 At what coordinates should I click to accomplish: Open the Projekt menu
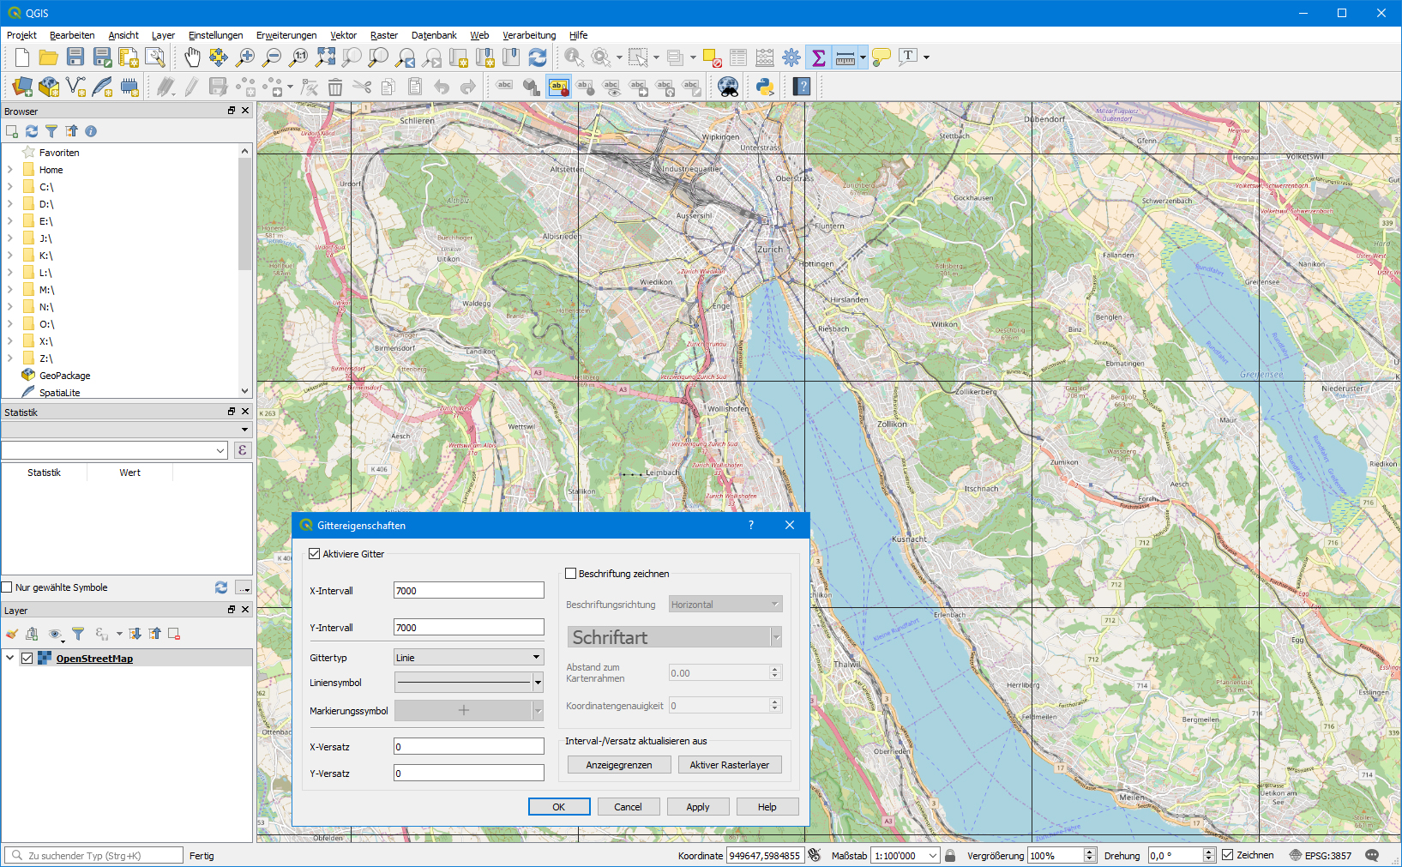click(21, 35)
